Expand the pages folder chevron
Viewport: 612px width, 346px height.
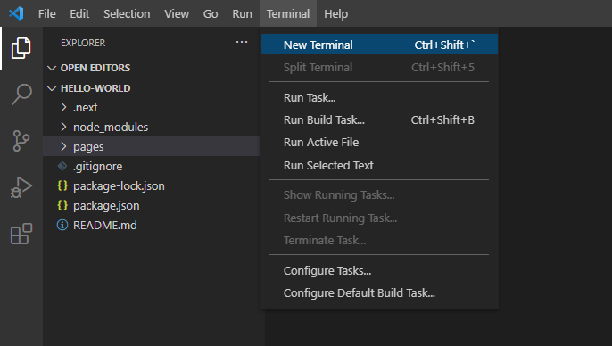[x=63, y=146]
